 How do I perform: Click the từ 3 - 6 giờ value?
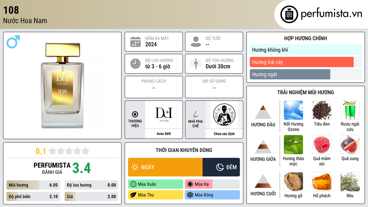pyautogui.click(x=158, y=66)
